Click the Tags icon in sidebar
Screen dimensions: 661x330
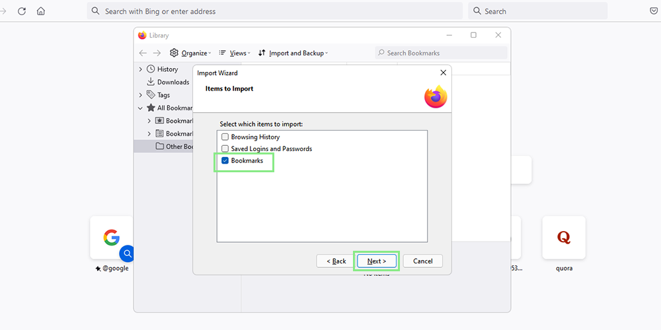[x=151, y=94]
